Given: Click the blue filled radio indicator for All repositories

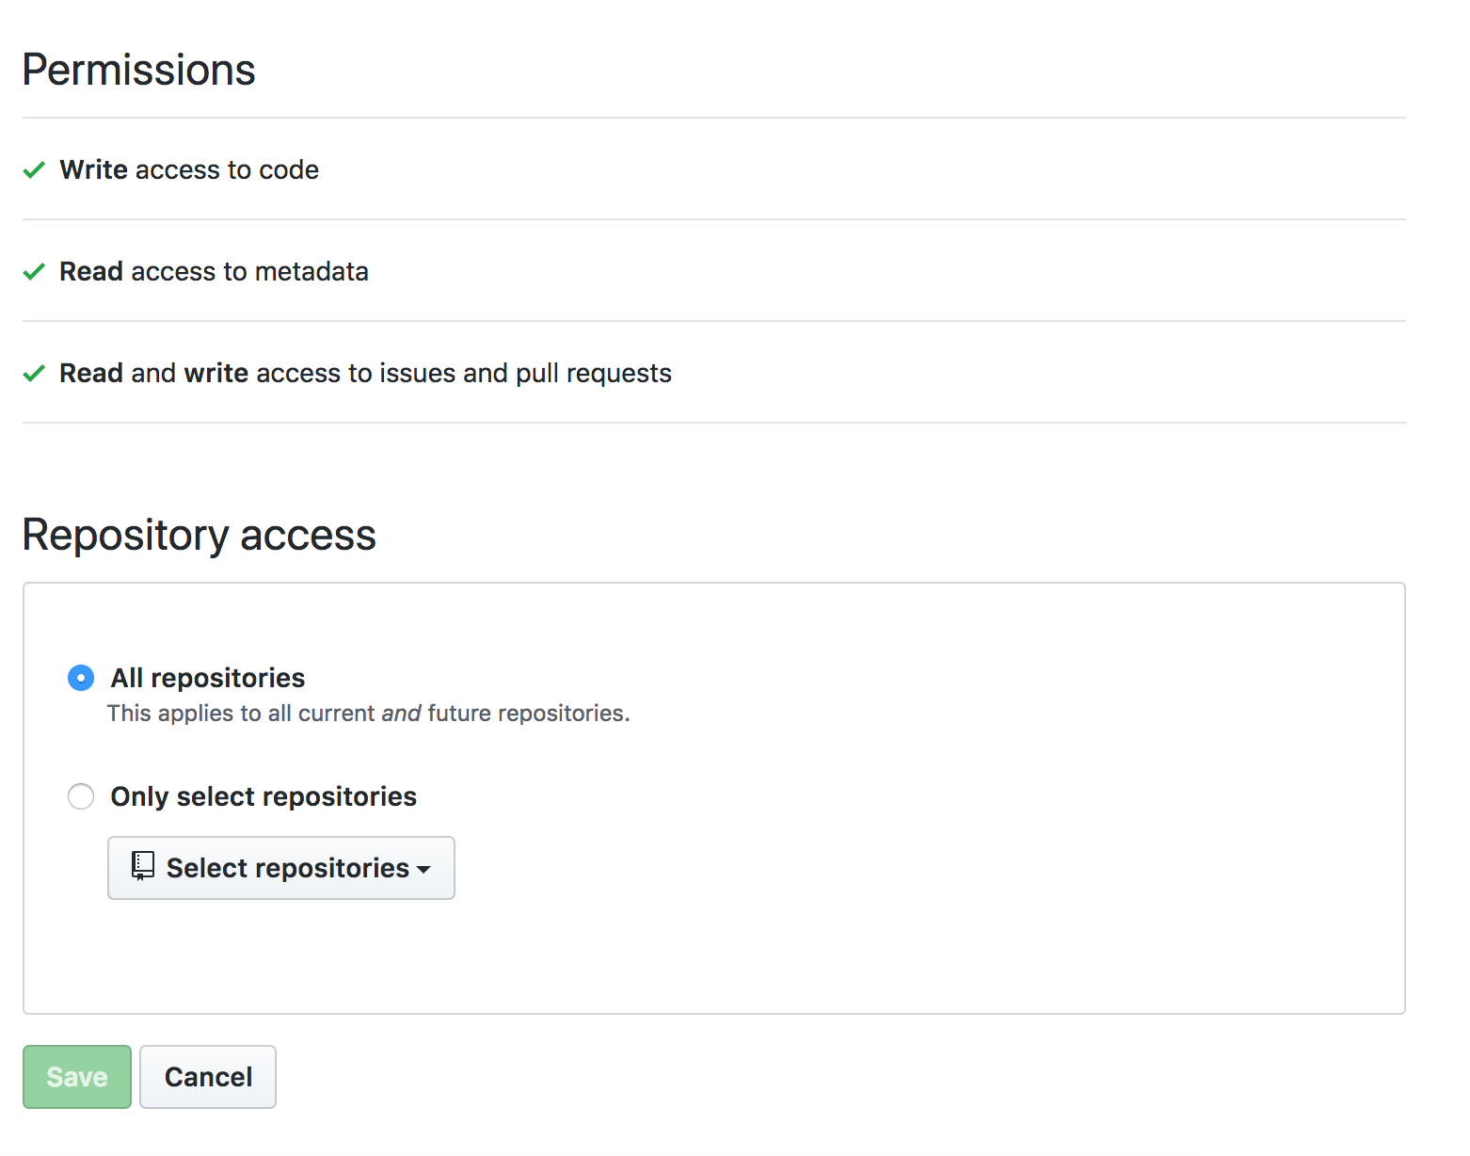Looking at the screenshot, I should 81,677.
